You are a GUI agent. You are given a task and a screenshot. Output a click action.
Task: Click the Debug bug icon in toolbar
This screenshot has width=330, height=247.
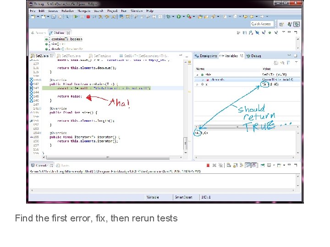(x=168, y=16)
